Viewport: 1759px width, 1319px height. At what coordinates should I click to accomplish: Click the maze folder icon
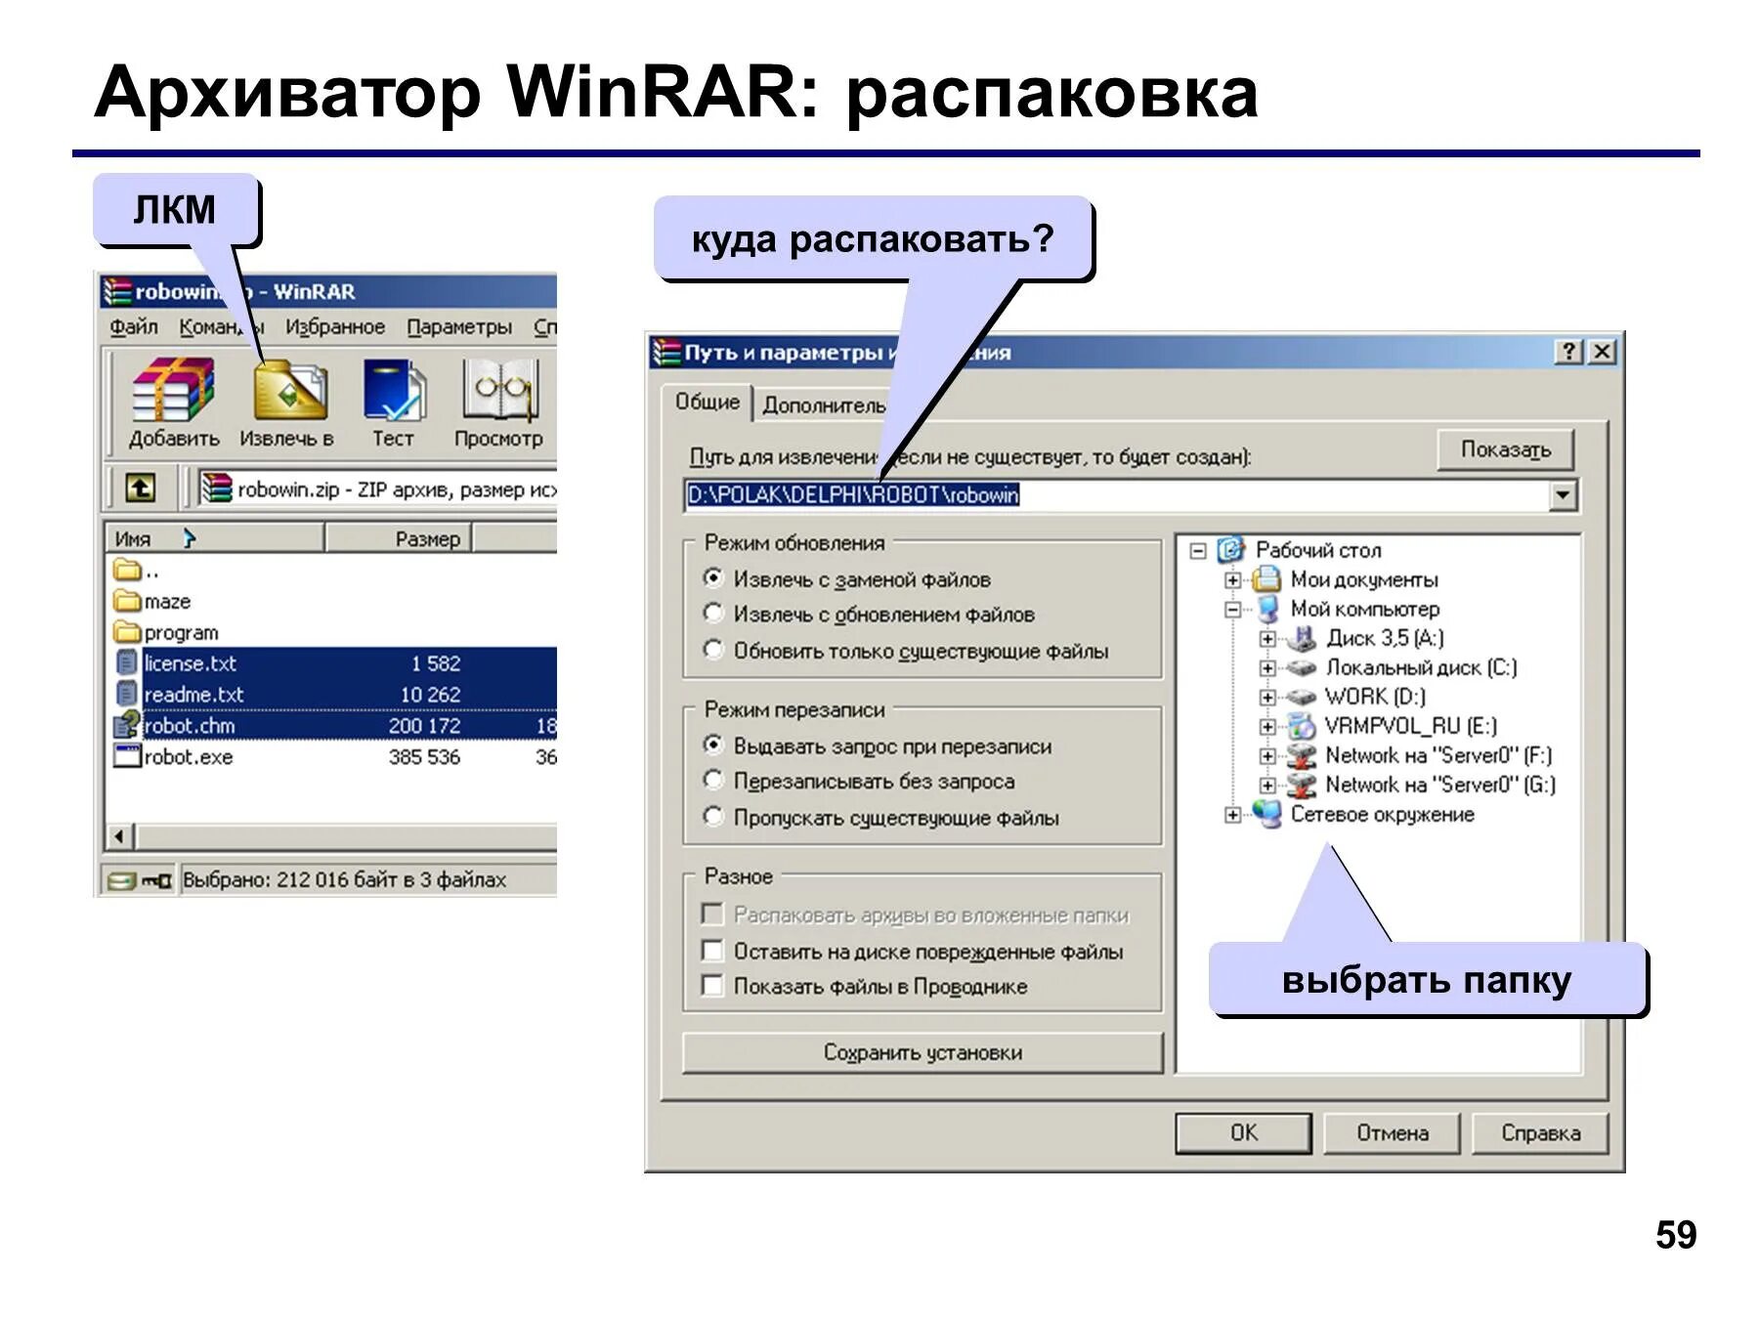127,601
